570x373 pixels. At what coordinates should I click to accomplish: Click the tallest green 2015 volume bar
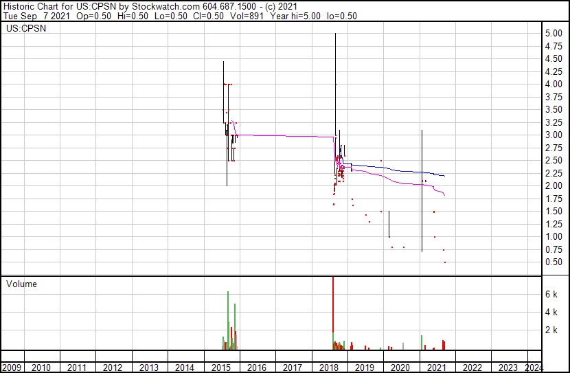(x=228, y=320)
